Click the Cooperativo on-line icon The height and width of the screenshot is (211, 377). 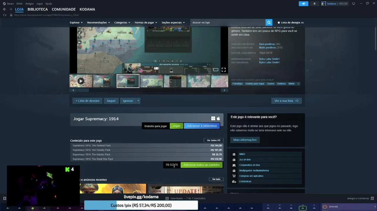coord(234,165)
